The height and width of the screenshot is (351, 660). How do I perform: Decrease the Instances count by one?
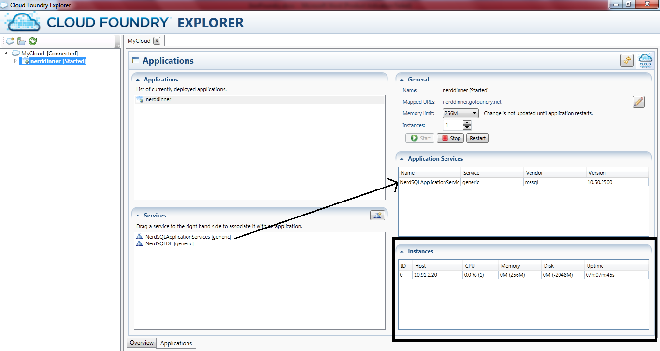pyautogui.click(x=467, y=128)
